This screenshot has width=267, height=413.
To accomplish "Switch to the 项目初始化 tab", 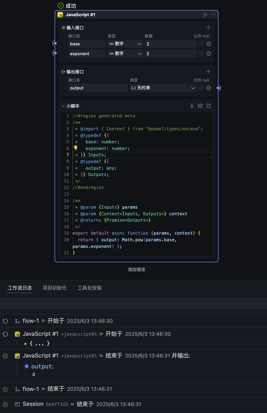I will coord(55,288).
